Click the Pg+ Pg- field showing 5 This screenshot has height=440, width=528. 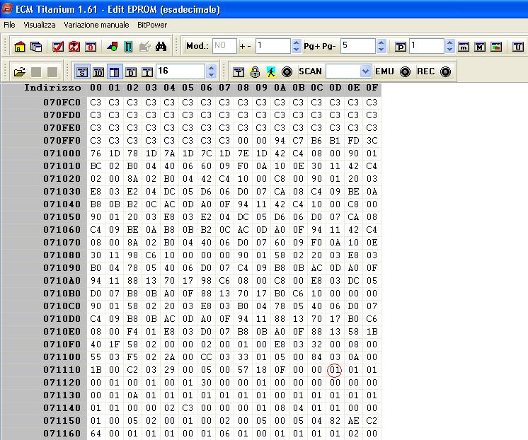pyautogui.click(x=358, y=46)
